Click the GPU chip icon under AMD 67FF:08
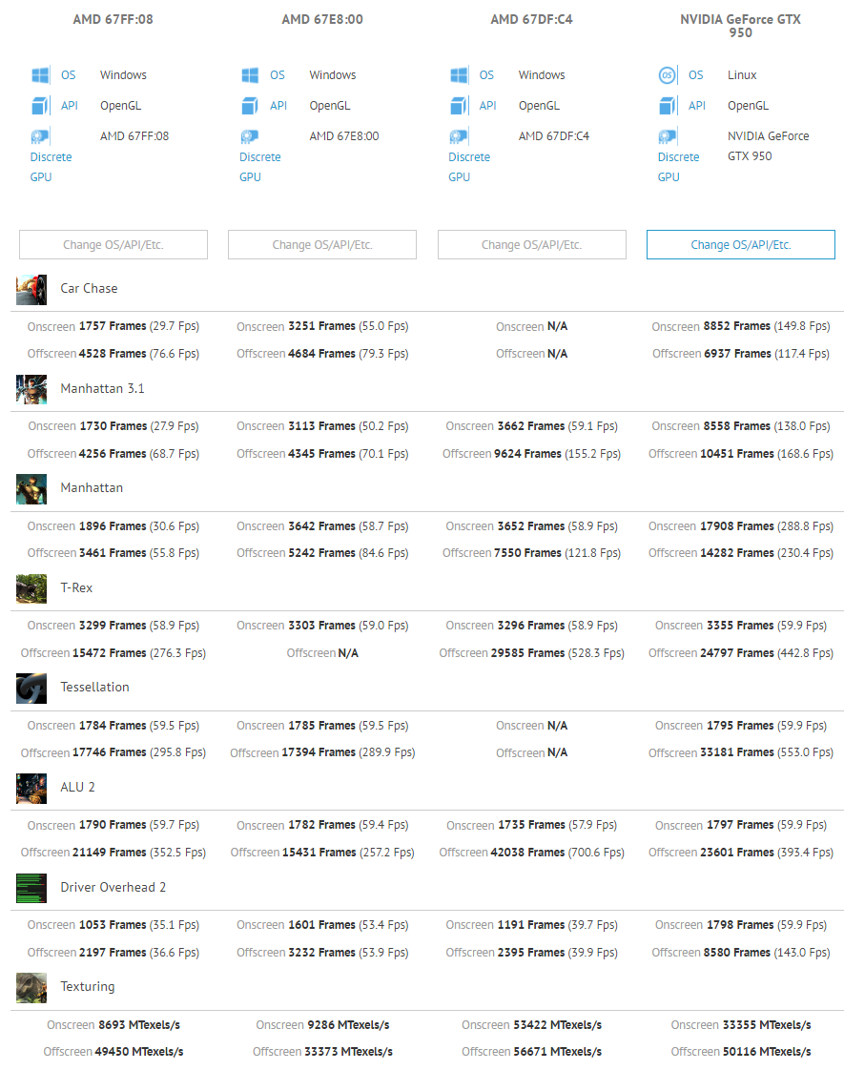Screen dimensions: 844x1070 (40, 136)
